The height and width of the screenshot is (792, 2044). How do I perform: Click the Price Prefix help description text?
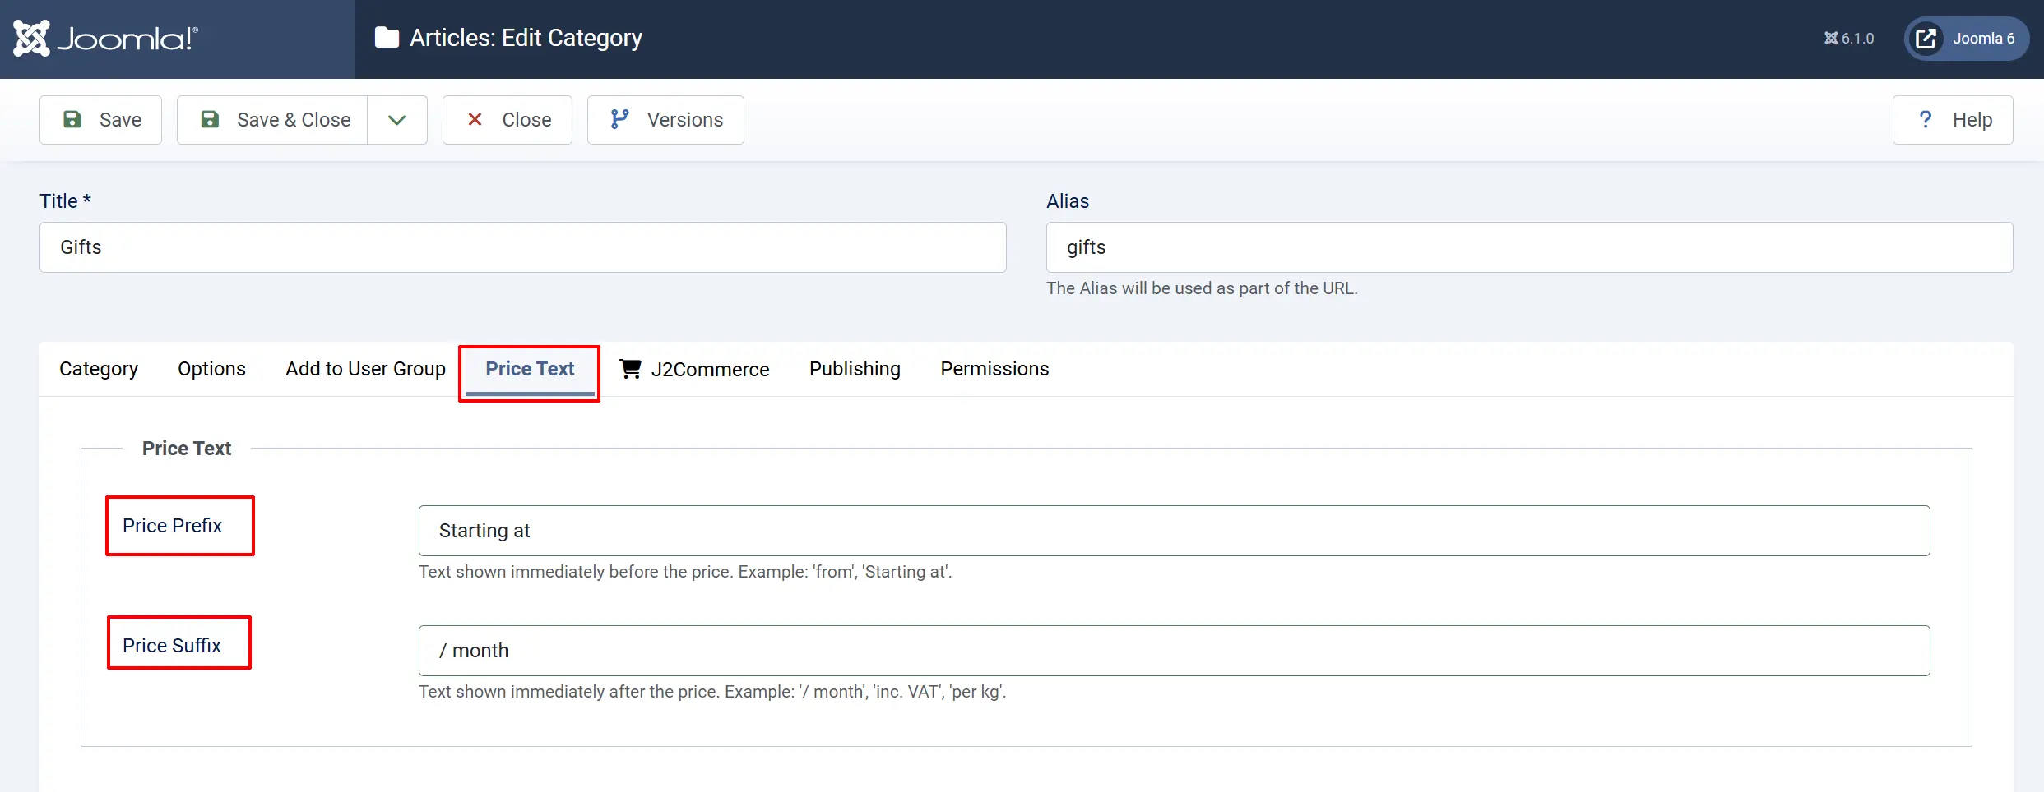685,572
